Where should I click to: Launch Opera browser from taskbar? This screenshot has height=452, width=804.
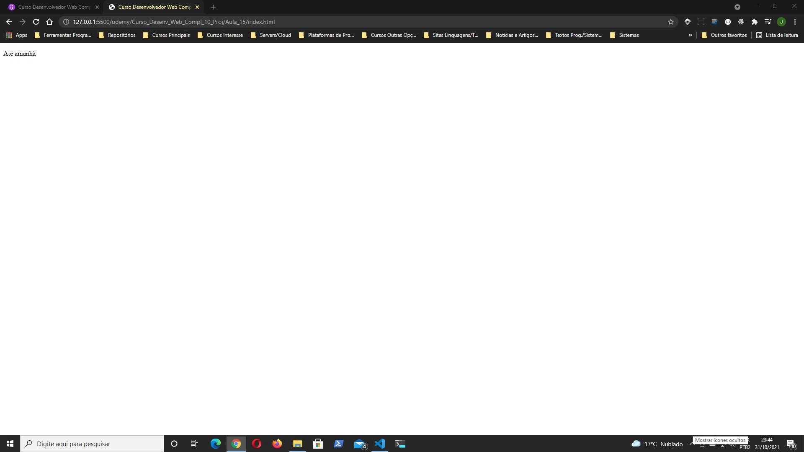pyautogui.click(x=257, y=444)
